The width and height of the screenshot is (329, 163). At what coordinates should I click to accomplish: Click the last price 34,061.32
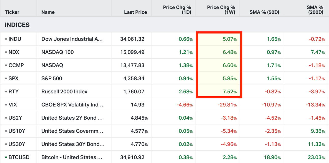point(132,39)
